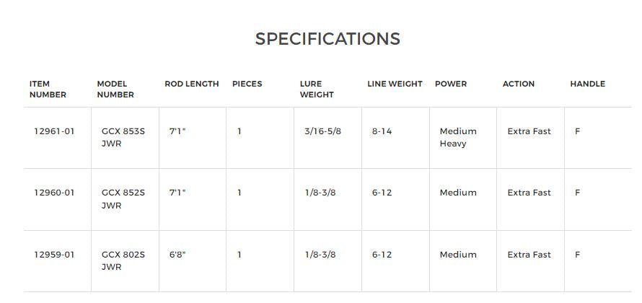Click the Pieces column header
642x303 pixels.
click(247, 84)
